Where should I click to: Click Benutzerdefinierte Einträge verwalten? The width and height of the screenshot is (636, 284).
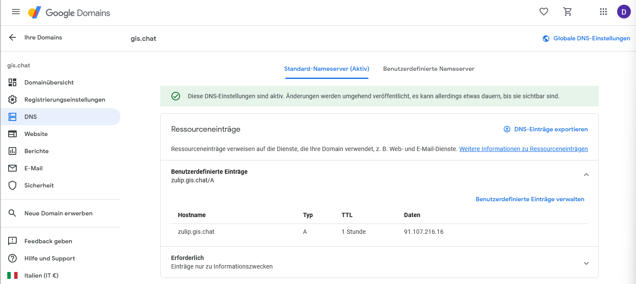tap(530, 199)
